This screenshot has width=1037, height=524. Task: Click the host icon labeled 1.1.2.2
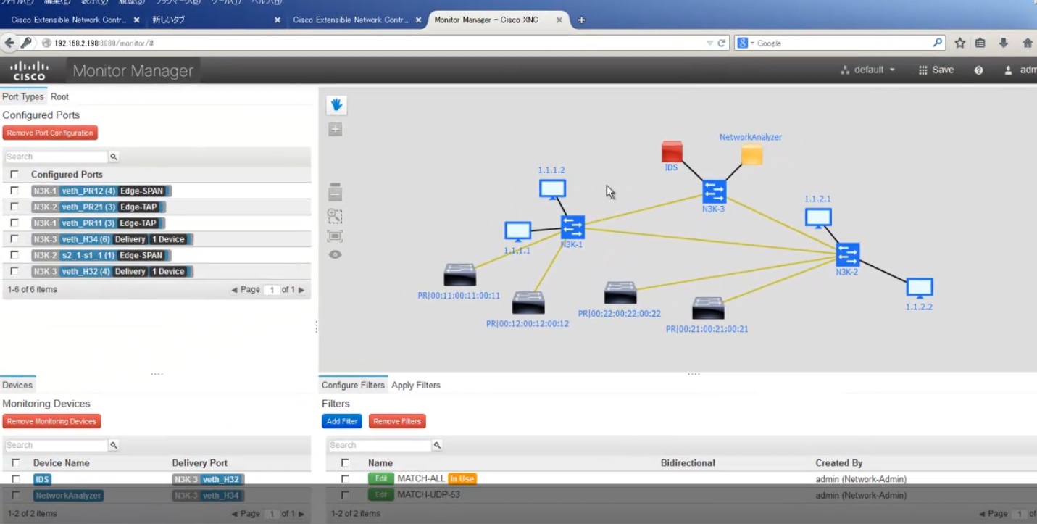coord(919,288)
